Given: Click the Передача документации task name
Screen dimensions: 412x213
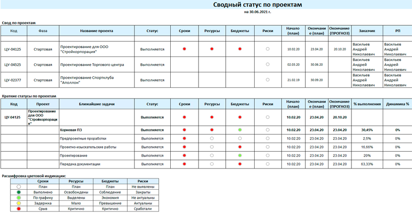Looking at the screenshot, I should (x=80, y=164).
